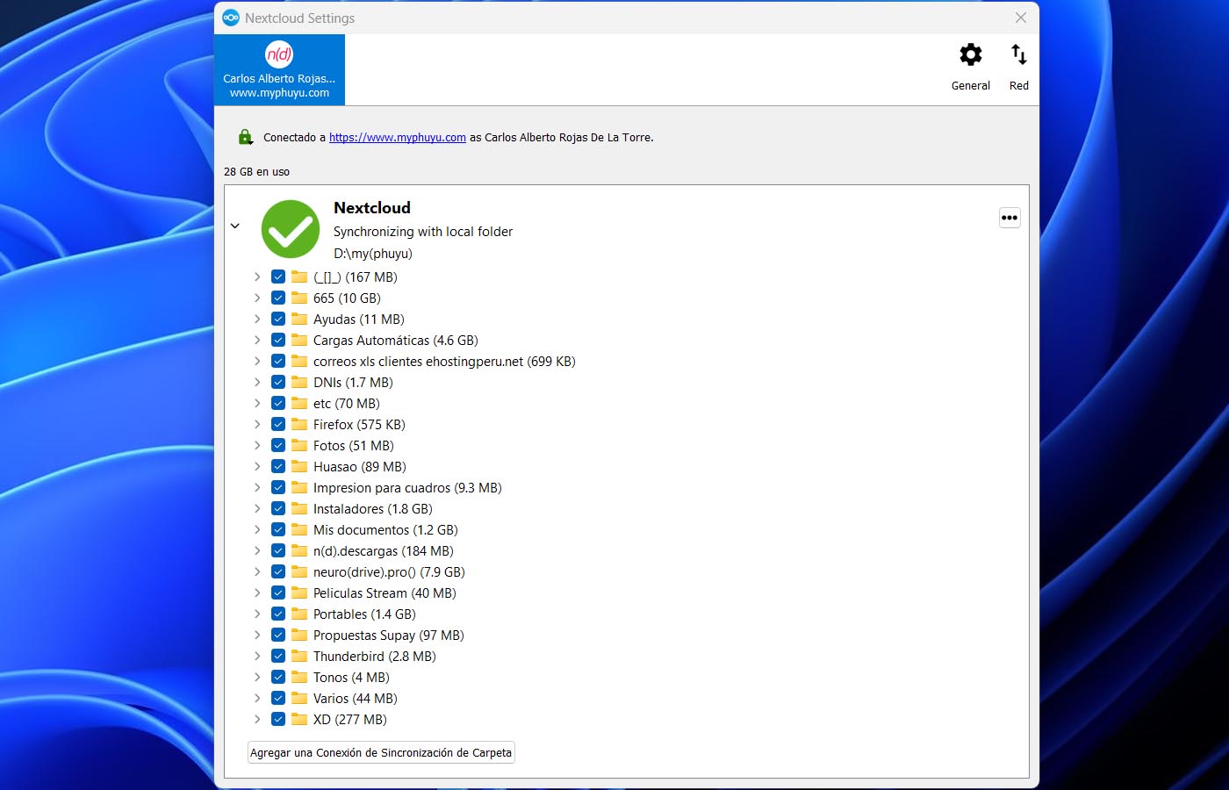Expand the Fotos folder
This screenshot has width=1229, height=790.
pos(257,445)
